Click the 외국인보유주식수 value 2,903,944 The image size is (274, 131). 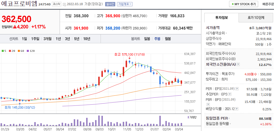[264, 59]
